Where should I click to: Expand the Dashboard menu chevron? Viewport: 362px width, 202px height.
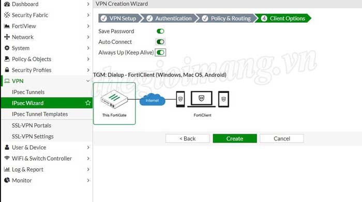pos(88,4)
